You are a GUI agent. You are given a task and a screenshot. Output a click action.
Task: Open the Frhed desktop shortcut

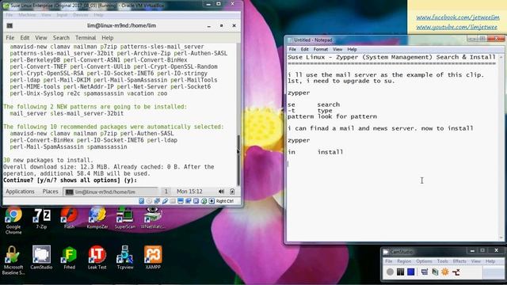pyautogui.click(x=69, y=258)
